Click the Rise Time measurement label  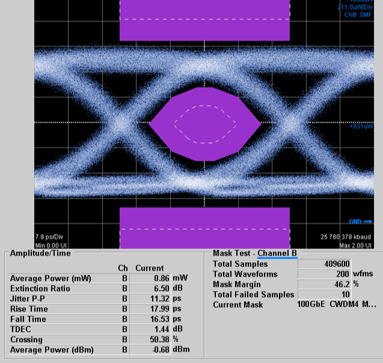(30, 309)
